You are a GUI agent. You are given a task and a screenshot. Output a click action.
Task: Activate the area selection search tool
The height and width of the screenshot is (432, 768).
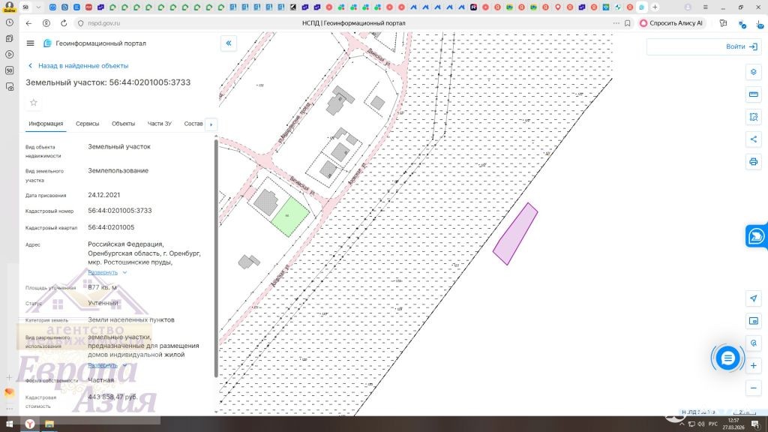753,117
